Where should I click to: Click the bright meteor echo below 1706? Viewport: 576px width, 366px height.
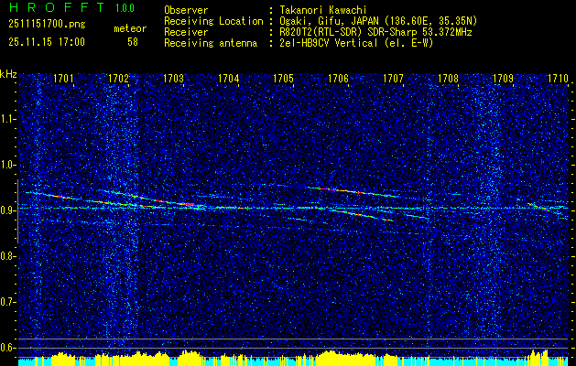[x=353, y=191]
